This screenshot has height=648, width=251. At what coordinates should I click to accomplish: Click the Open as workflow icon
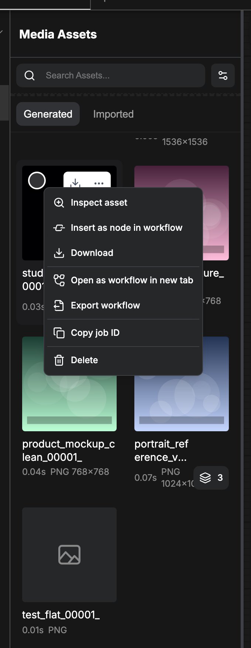(x=59, y=280)
